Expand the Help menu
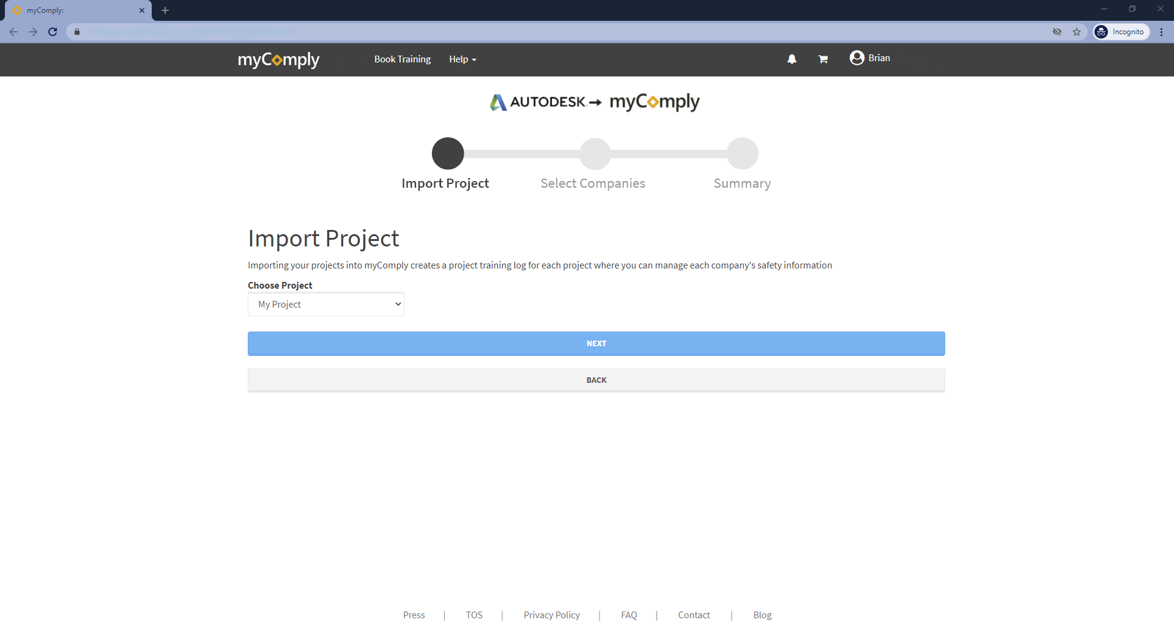The image size is (1174, 636). click(x=463, y=59)
